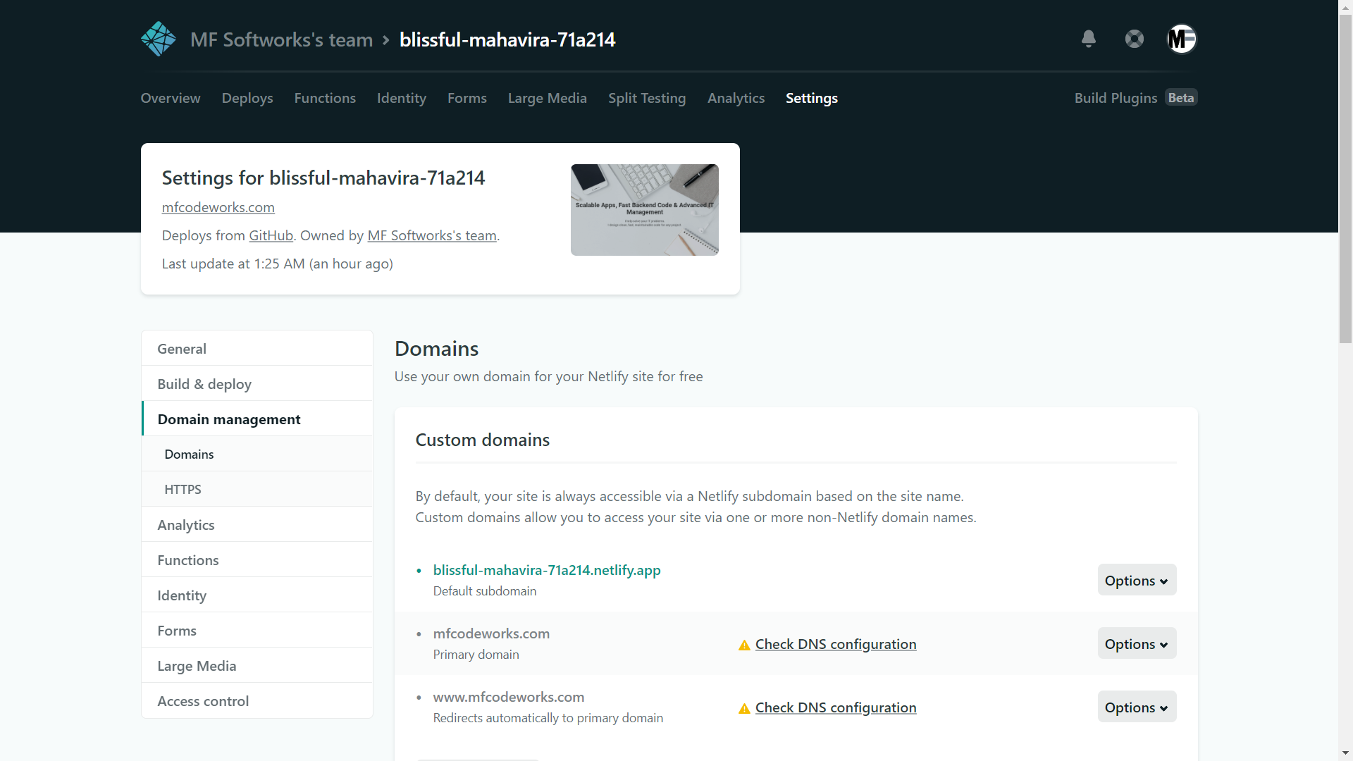Switch to the Deploys tab

pyautogui.click(x=247, y=98)
